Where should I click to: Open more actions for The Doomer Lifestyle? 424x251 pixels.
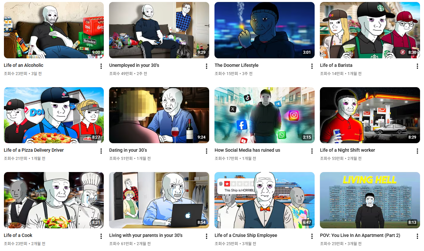click(312, 66)
